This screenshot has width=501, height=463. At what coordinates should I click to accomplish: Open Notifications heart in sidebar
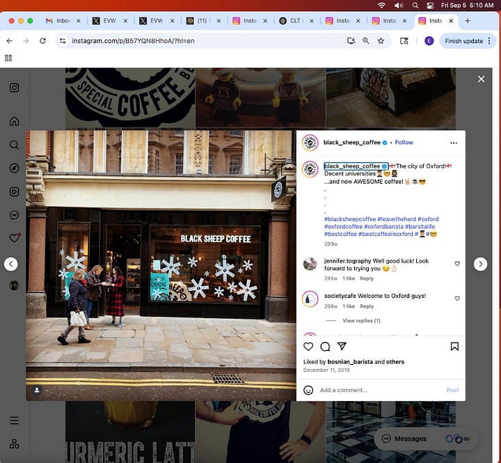(15, 238)
